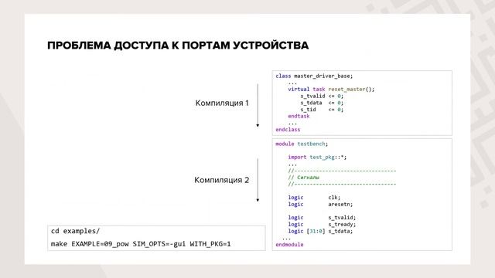Click the 'Компиляция 2' label
The width and height of the screenshot is (495, 278).
[x=222, y=180]
